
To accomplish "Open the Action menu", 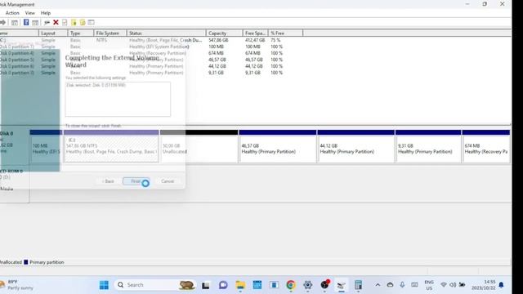I will pyautogui.click(x=12, y=13).
